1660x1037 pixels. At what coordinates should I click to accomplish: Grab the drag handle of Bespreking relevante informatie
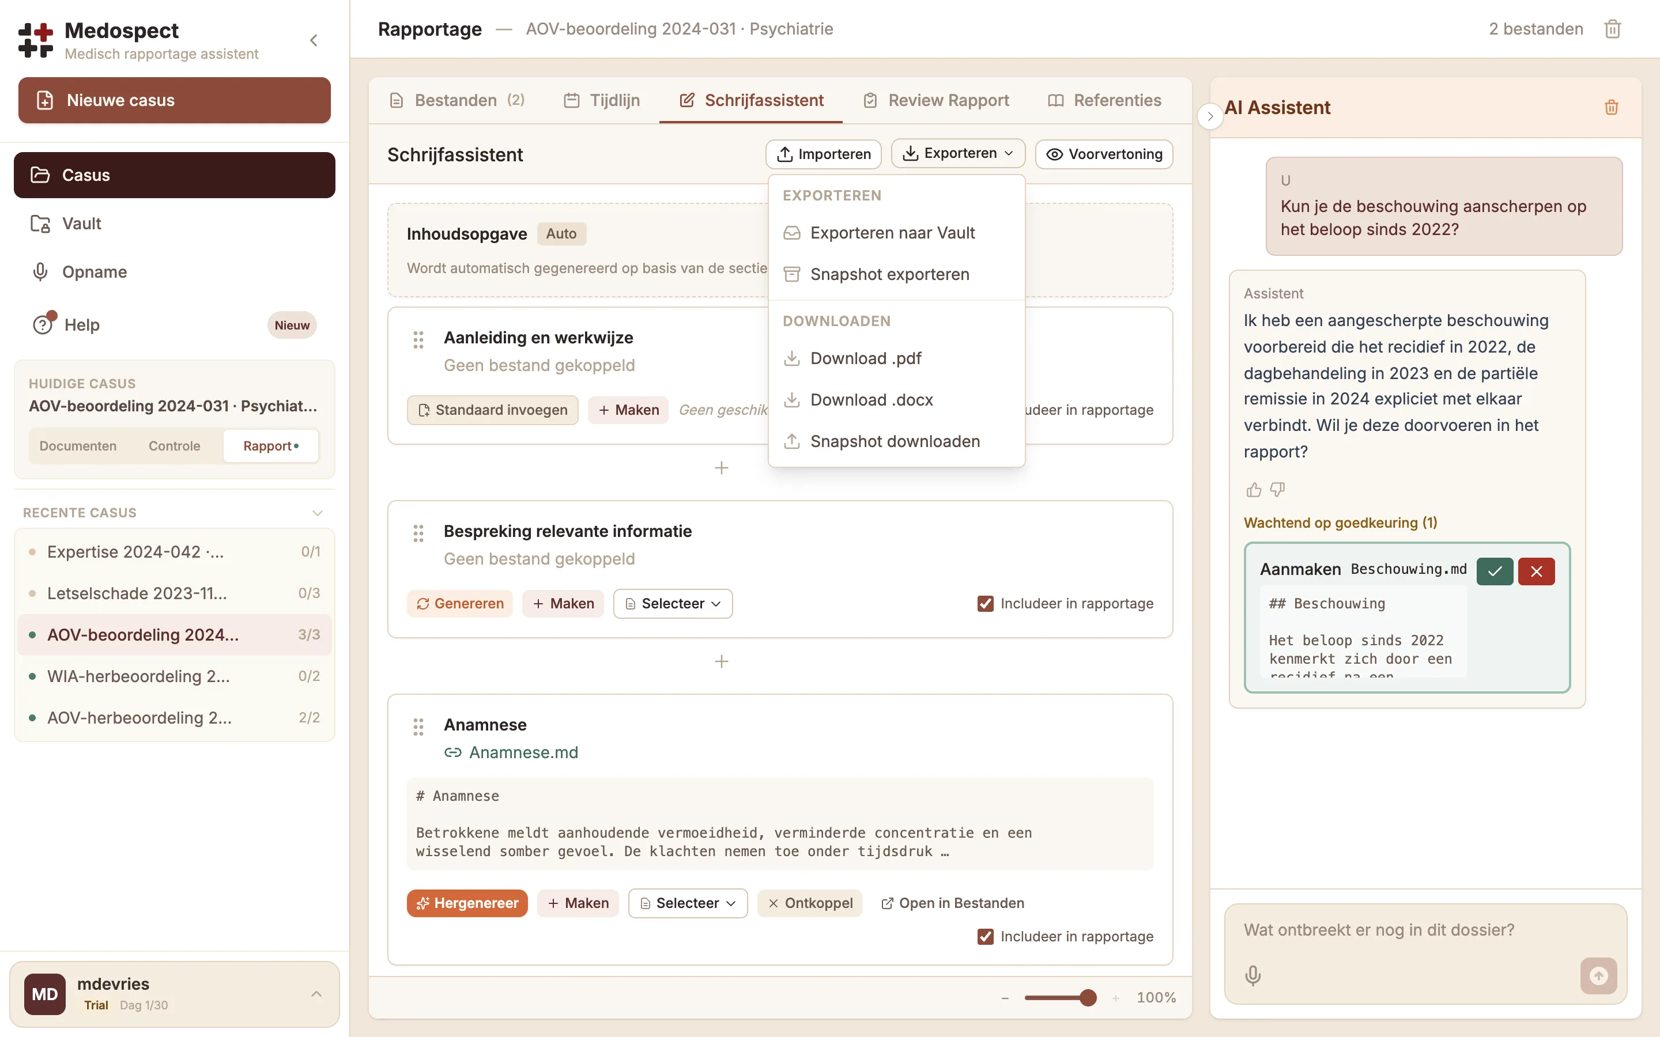pos(418,533)
